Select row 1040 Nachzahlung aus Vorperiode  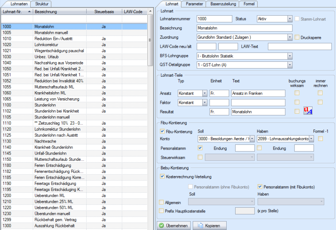74,63
